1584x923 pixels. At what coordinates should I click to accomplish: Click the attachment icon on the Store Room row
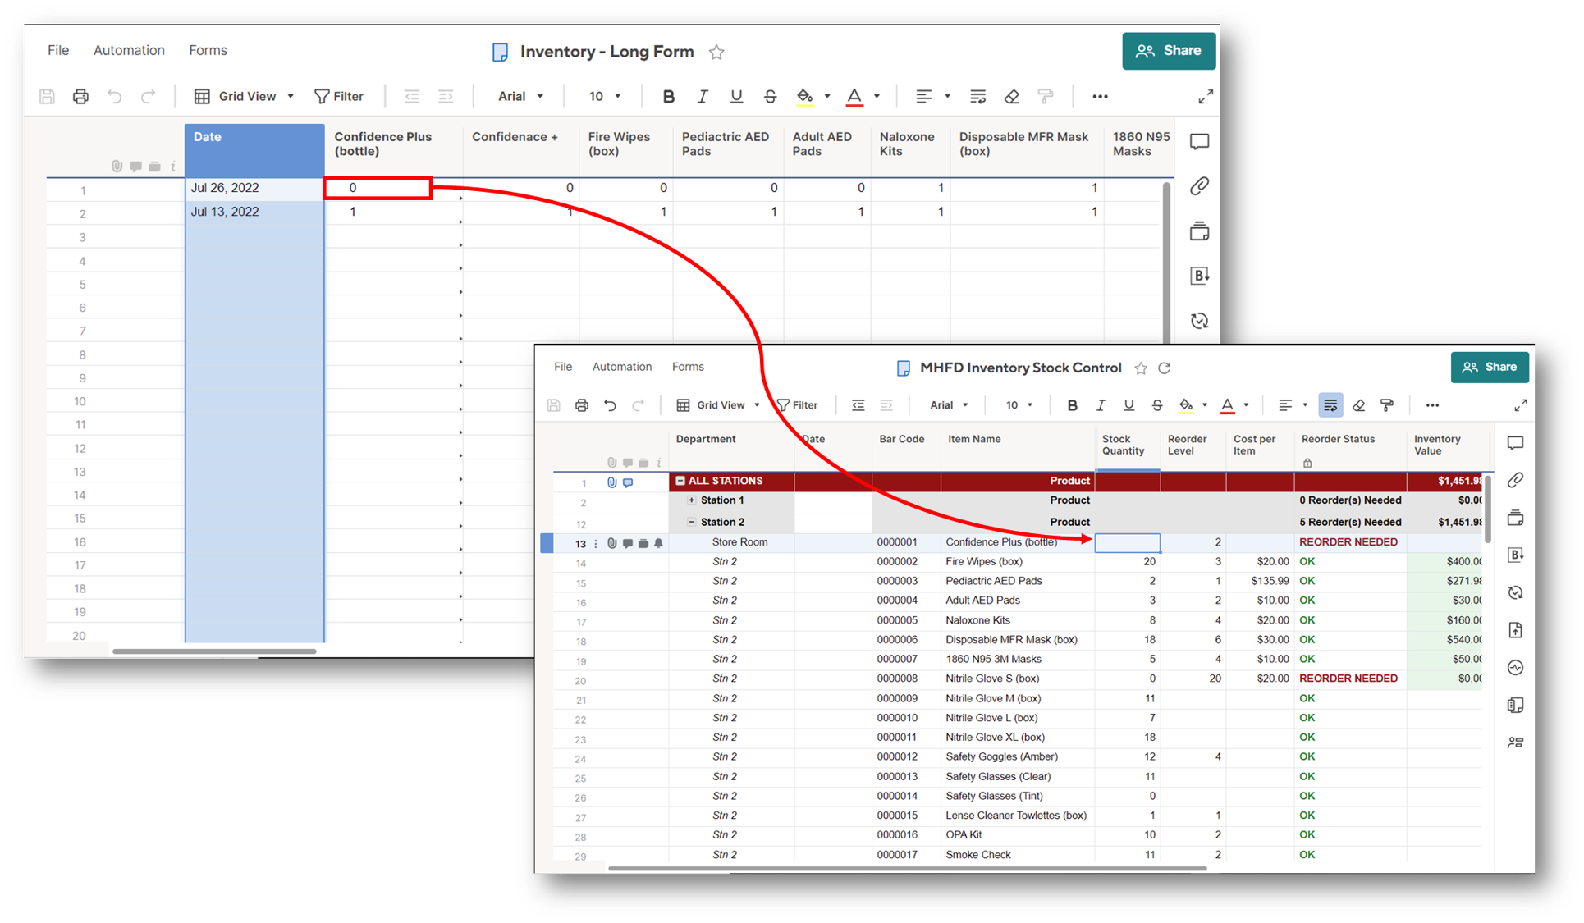point(611,543)
